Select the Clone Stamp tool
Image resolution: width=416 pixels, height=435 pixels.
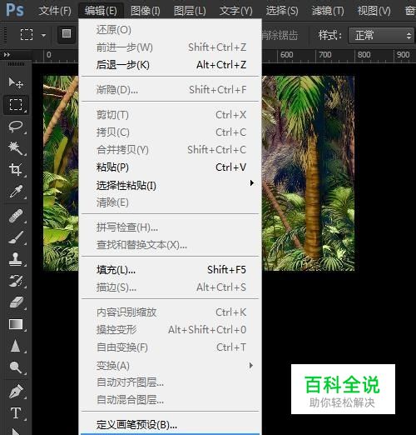click(x=16, y=259)
